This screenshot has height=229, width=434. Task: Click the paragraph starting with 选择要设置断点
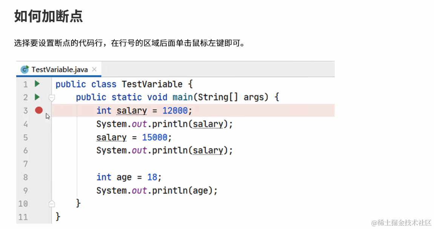(x=129, y=43)
